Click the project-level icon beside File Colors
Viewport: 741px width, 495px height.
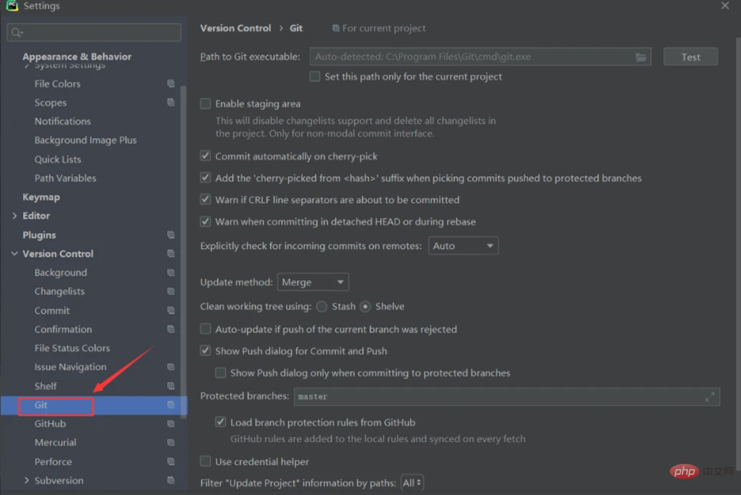click(171, 83)
